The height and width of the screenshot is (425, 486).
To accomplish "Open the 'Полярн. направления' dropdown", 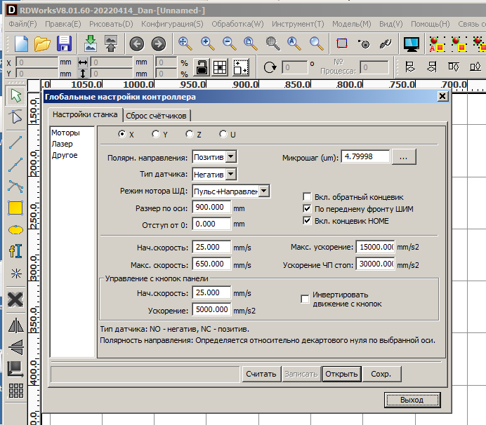I will click(232, 157).
